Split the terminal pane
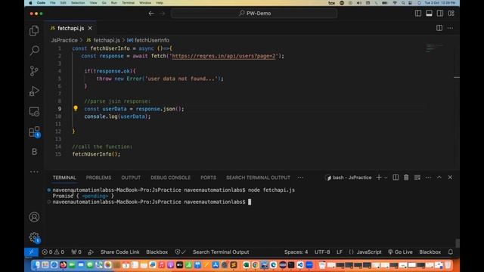This screenshot has height=272, width=484. pyautogui.click(x=396, y=178)
